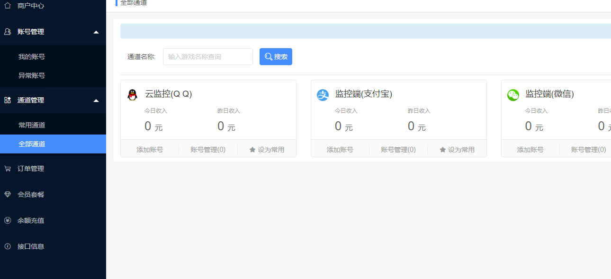
Task: Focus the 输入游戏名称查询 search field
Action: coord(208,57)
